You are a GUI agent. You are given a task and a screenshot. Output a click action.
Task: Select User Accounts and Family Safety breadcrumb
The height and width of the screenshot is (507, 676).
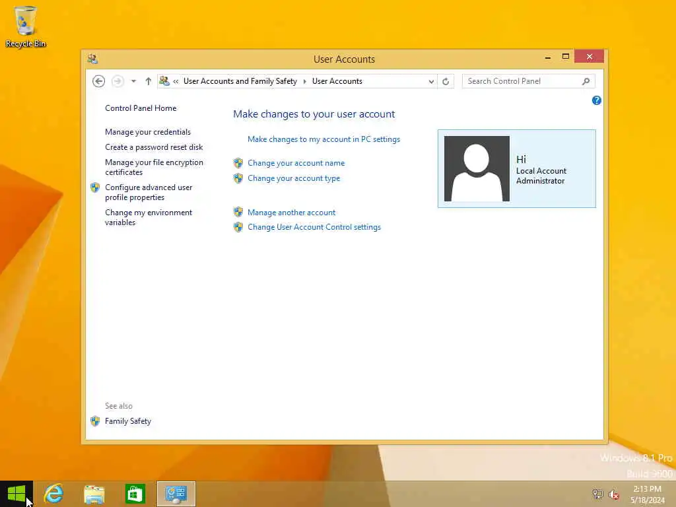[x=240, y=81]
